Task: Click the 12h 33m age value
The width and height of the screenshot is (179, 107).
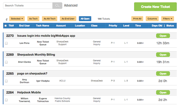Action: 163,43
